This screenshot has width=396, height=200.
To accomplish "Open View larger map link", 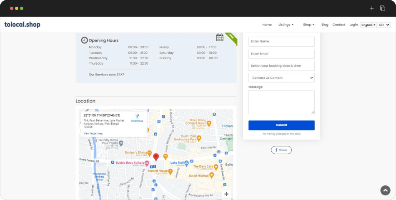I will (x=93, y=133).
